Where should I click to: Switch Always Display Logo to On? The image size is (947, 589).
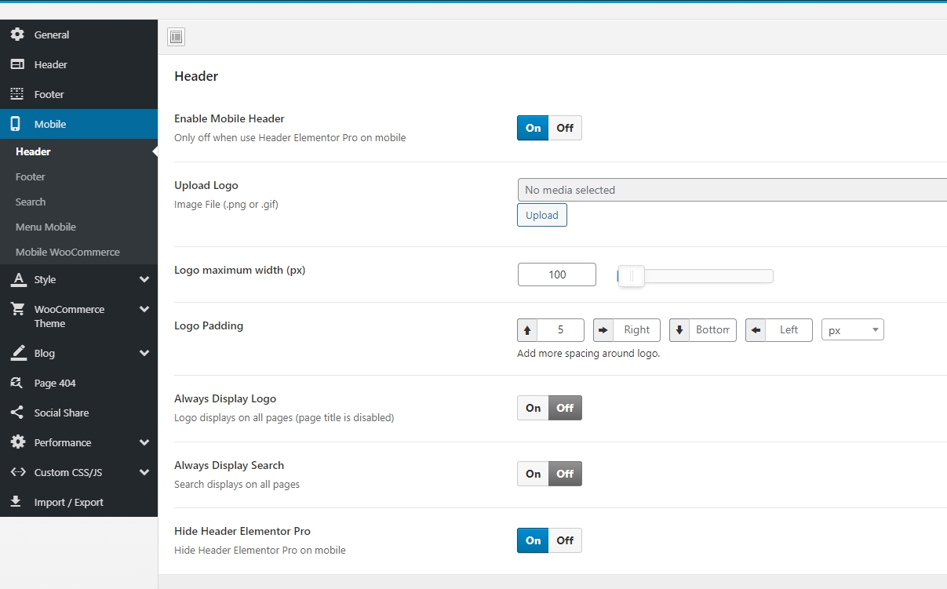[533, 408]
